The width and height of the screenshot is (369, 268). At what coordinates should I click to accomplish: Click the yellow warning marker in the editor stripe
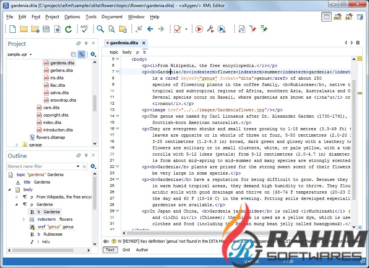(360, 93)
